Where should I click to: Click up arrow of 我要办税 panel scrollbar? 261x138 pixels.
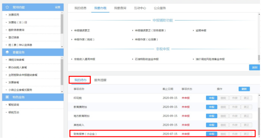click(259, 14)
